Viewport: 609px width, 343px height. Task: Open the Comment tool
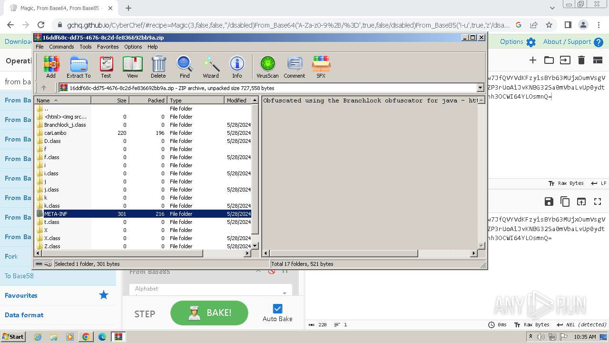[295, 67]
